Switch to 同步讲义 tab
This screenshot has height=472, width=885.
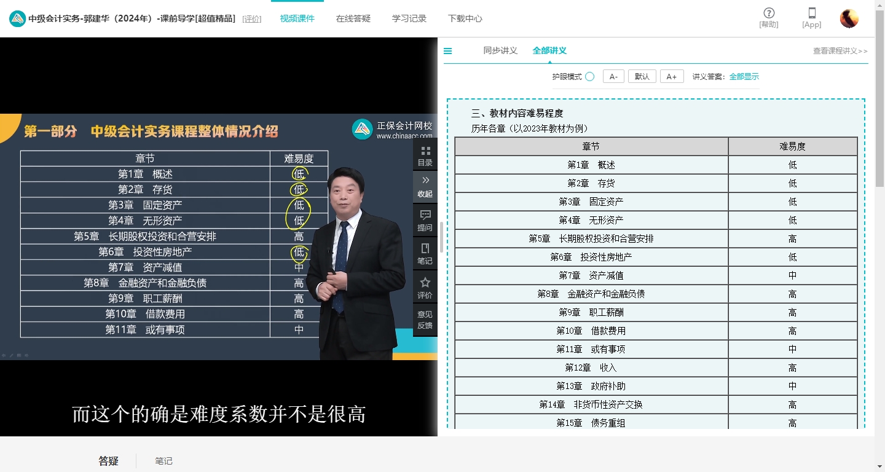500,52
